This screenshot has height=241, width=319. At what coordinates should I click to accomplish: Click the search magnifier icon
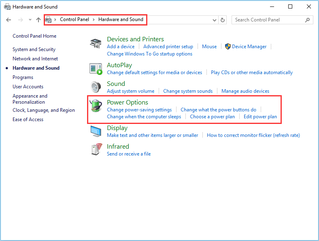[307, 20]
